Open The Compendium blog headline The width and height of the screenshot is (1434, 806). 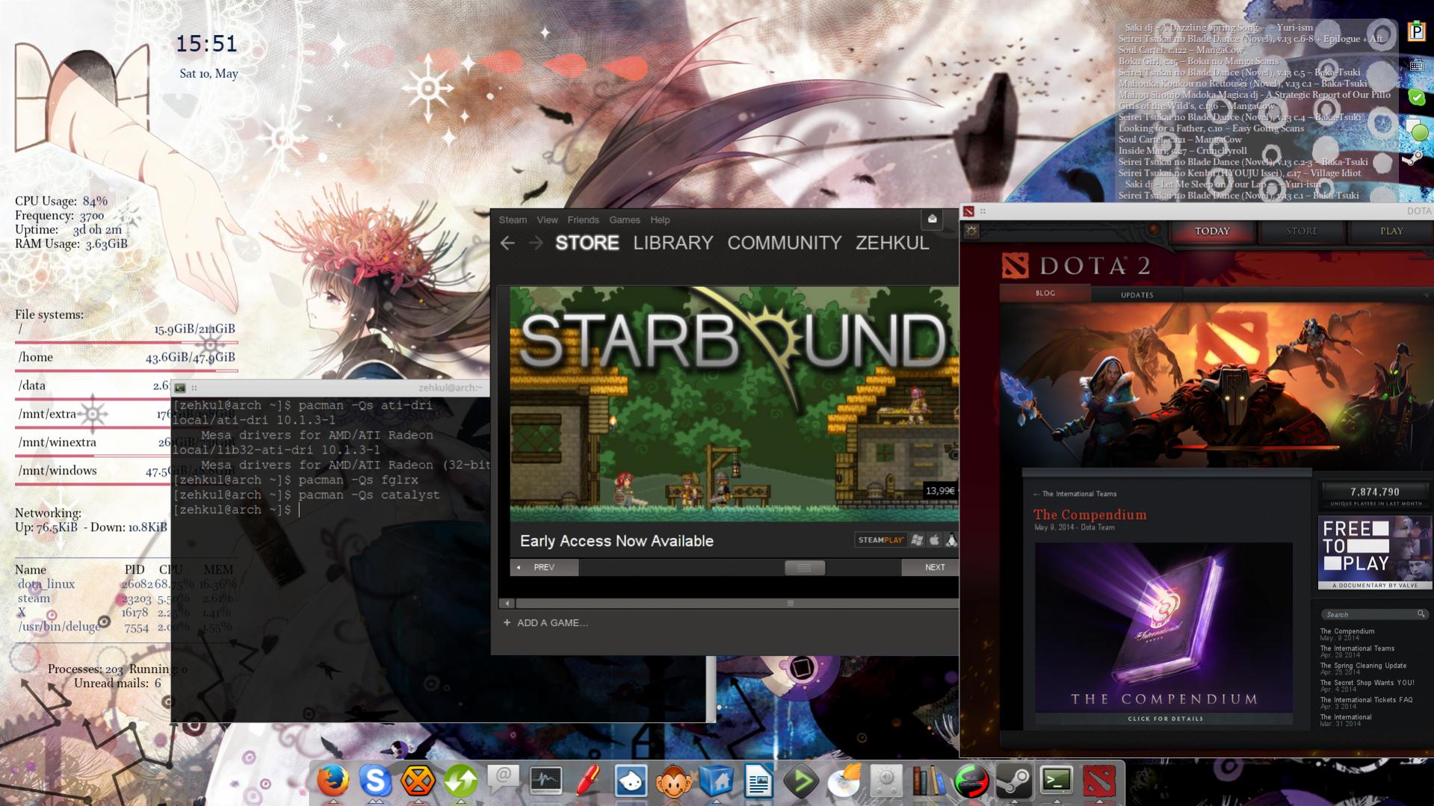pos(1090,515)
